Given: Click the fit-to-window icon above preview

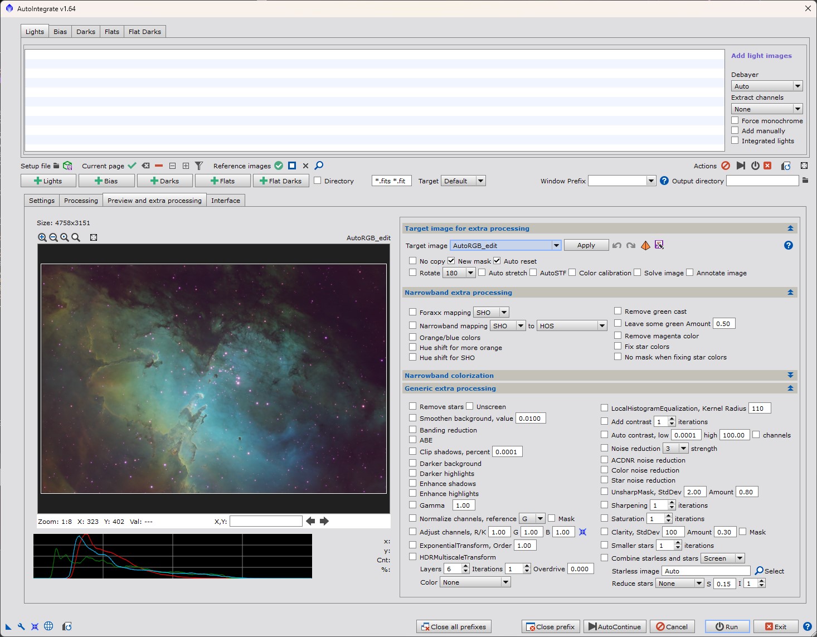Looking at the screenshot, I should pos(94,237).
